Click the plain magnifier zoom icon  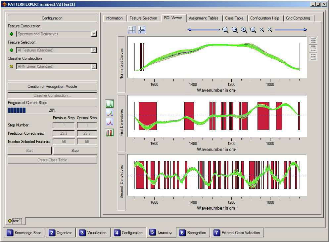[225, 30]
